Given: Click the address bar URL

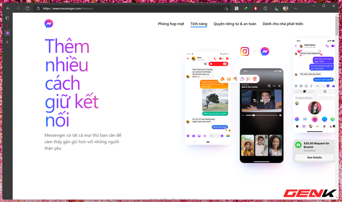Looking at the screenshot, I should (x=68, y=9).
